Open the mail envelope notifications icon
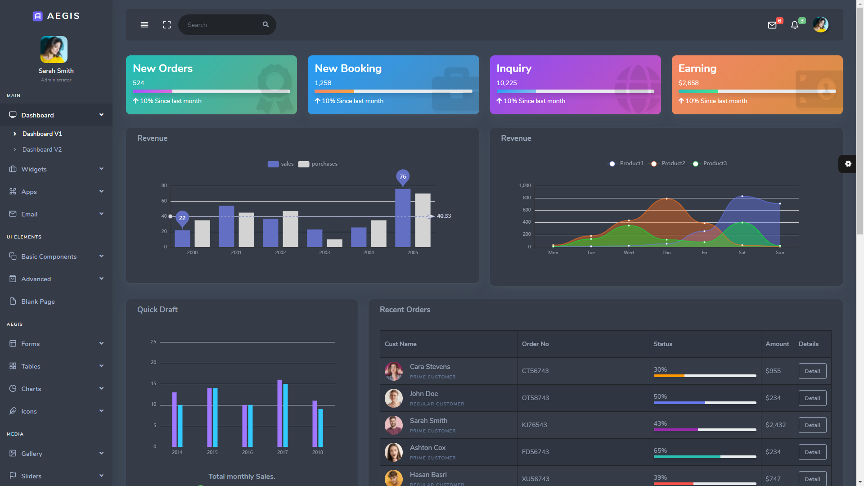864x486 pixels. (772, 25)
